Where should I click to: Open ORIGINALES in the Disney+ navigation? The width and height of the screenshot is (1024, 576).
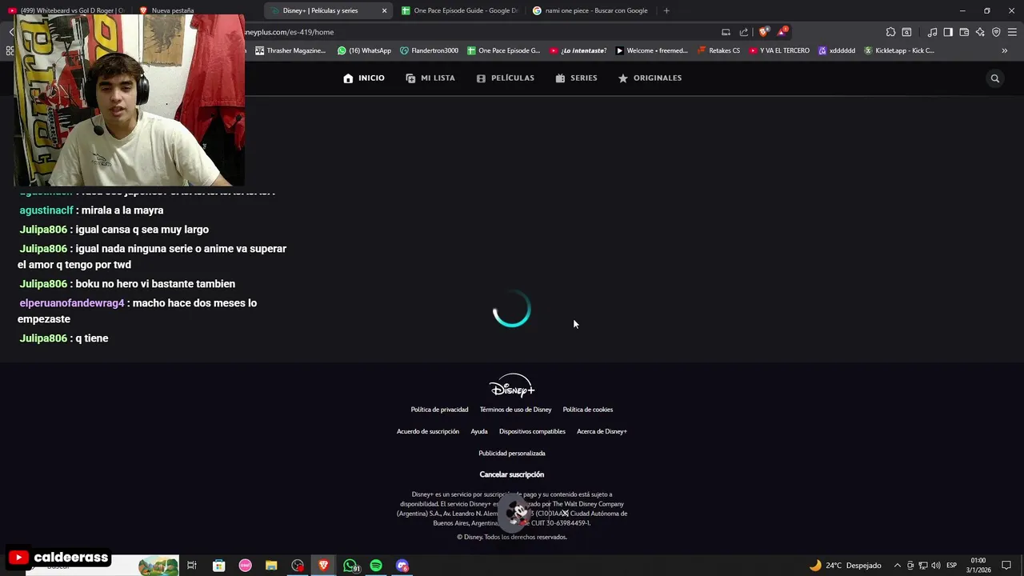(x=650, y=78)
